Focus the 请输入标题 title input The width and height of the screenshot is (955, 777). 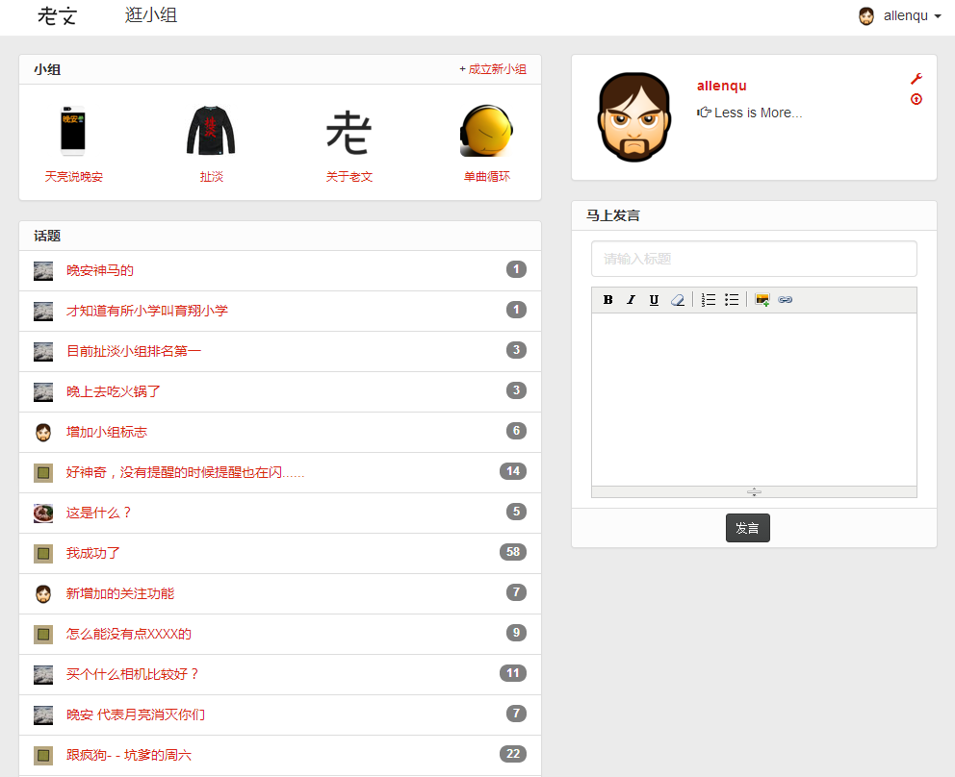[x=754, y=259]
